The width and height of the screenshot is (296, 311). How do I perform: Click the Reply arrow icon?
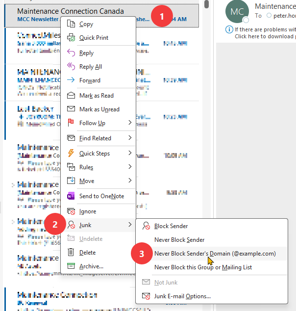[x=71, y=53]
